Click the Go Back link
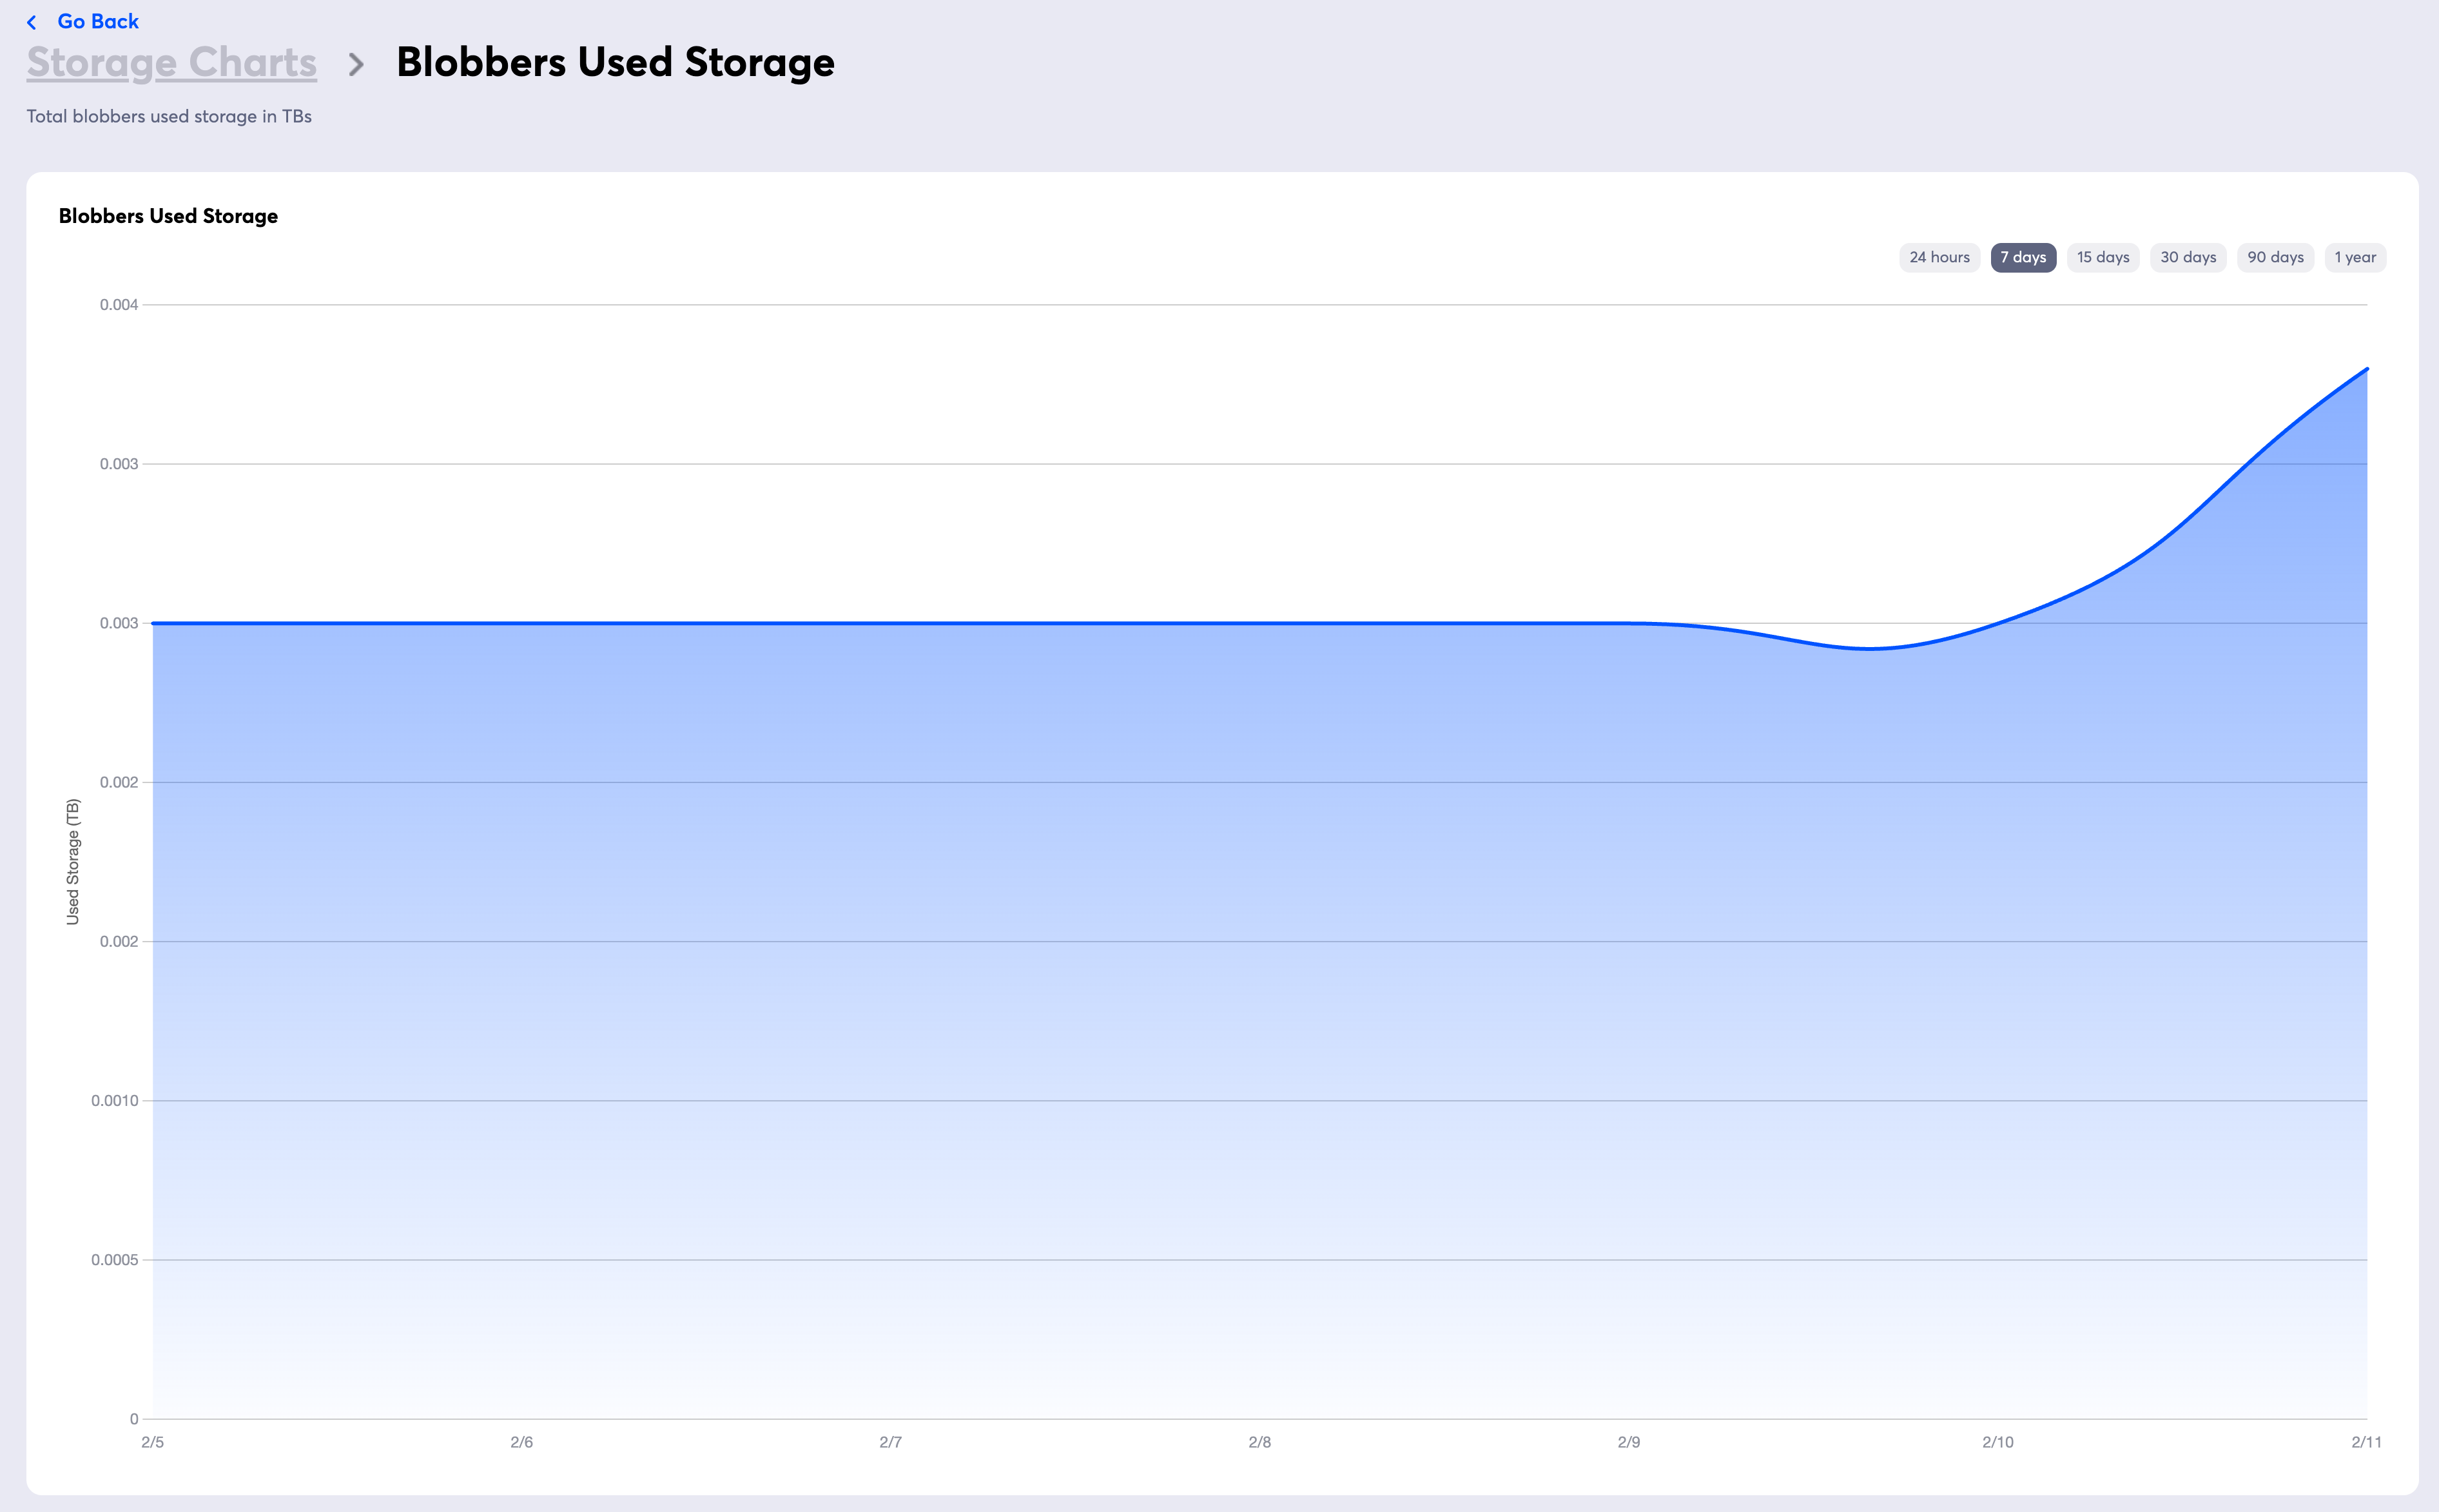Screen dimensions: 2439x1512 click(98, 21)
